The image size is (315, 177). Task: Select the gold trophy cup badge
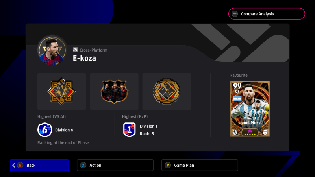coord(62,91)
